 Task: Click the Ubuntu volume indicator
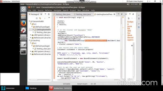pos(128,4)
